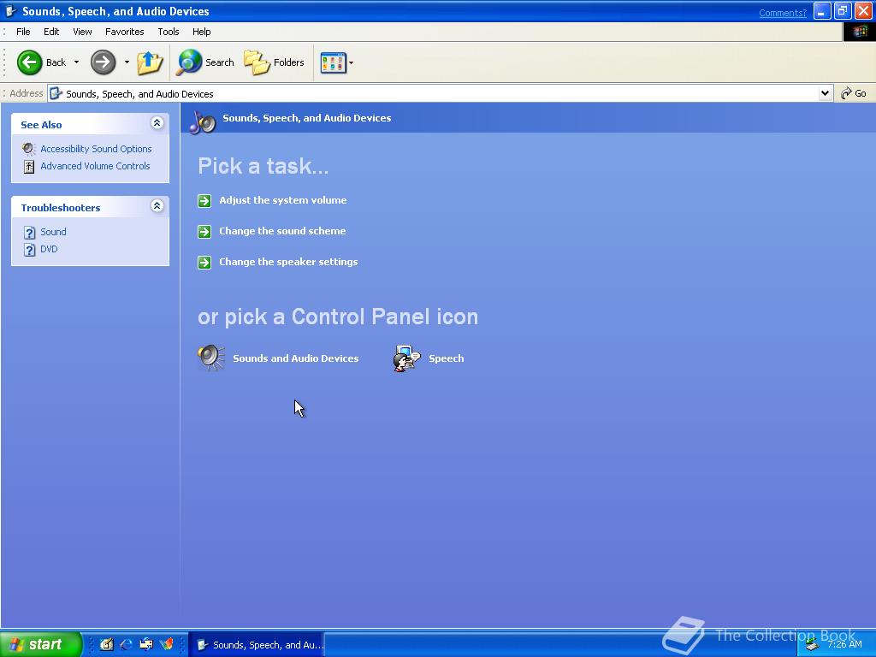Click Change the speaker settings link

click(x=288, y=262)
